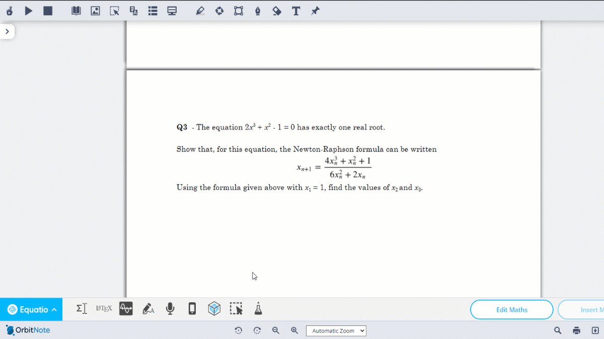Open the screen mask monitor icon
Image resolution: width=604 pixels, height=339 pixels.
[172, 11]
